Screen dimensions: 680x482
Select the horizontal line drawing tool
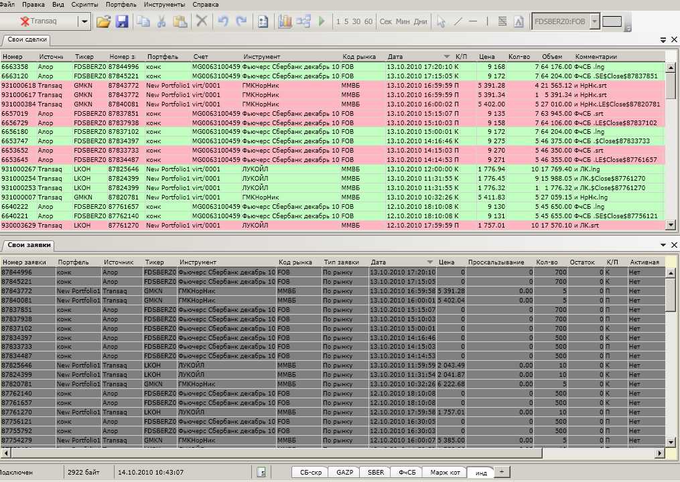[x=473, y=21]
